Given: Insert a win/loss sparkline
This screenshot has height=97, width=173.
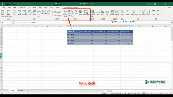Looking at the screenshot, I should (x=107, y=13).
